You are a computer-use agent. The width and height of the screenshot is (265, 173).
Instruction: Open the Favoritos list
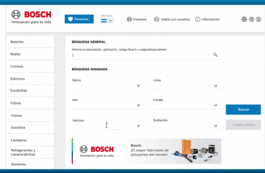click(x=79, y=19)
